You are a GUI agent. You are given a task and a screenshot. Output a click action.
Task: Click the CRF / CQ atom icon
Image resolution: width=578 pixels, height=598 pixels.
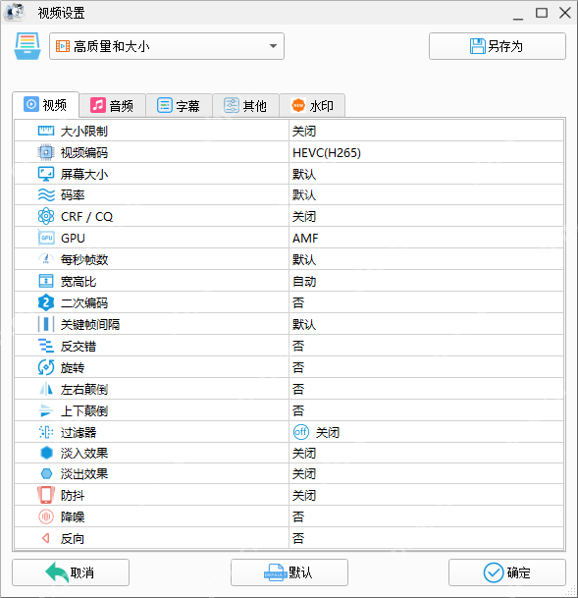46,216
